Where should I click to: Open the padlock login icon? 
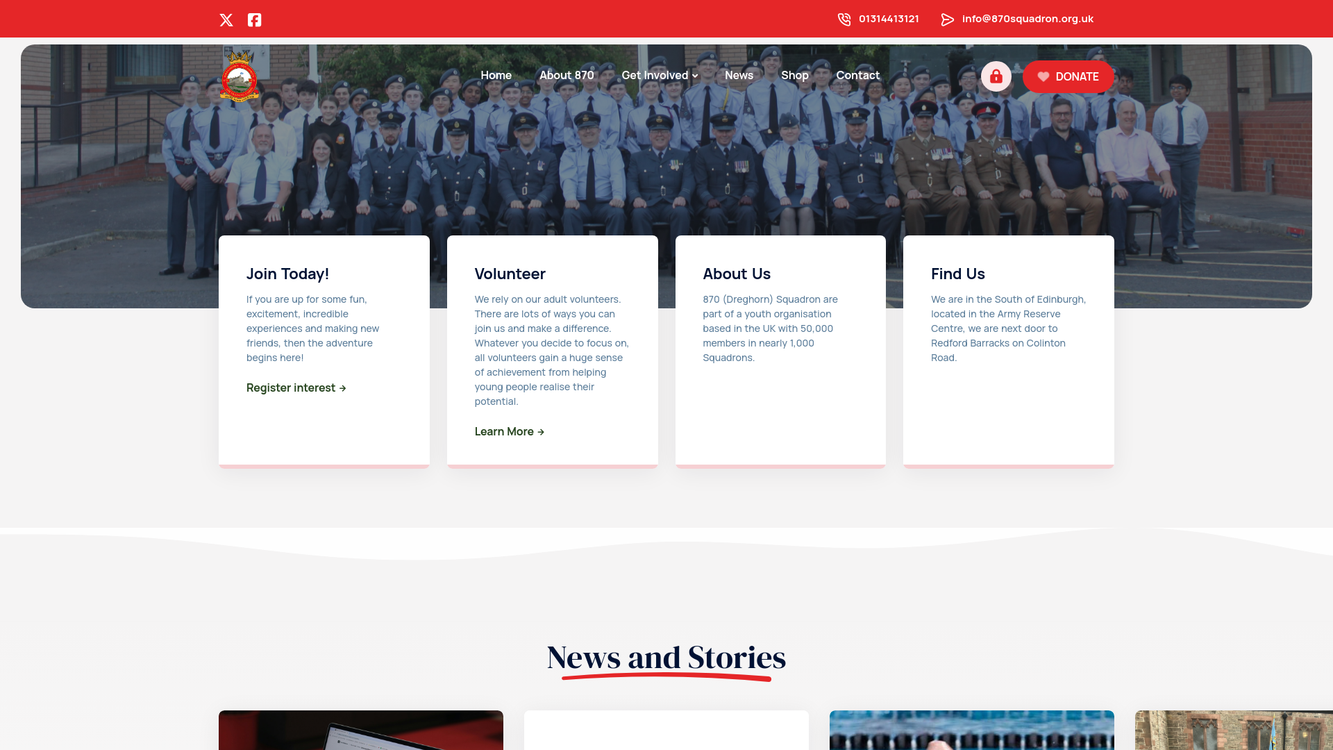click(996, 76)
